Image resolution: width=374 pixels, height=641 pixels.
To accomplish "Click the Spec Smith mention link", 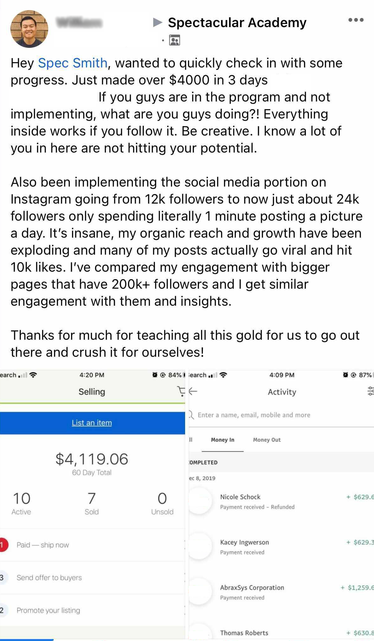I will coord(73,63).
